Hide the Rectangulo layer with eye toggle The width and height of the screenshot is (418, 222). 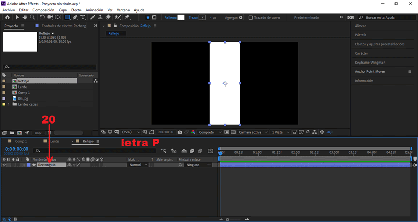click(x=4, y=165)
